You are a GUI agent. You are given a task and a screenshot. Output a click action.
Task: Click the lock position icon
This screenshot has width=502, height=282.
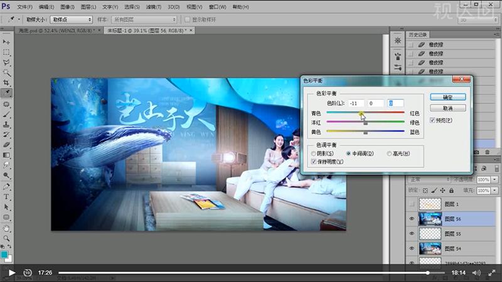tap(442, 191)
